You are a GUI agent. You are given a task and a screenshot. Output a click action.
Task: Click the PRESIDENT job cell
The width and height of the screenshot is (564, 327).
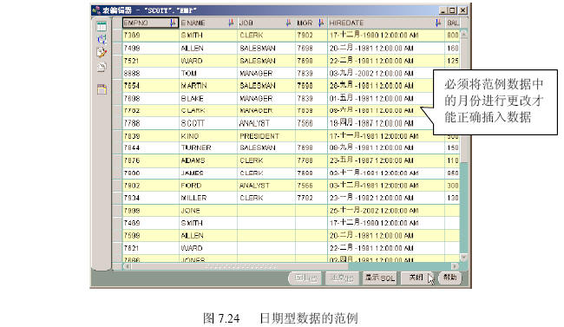coord(266,136)
